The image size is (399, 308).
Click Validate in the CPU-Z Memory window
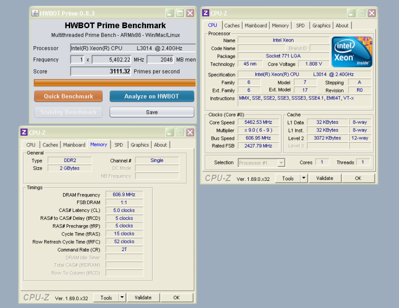click(143, 298)
